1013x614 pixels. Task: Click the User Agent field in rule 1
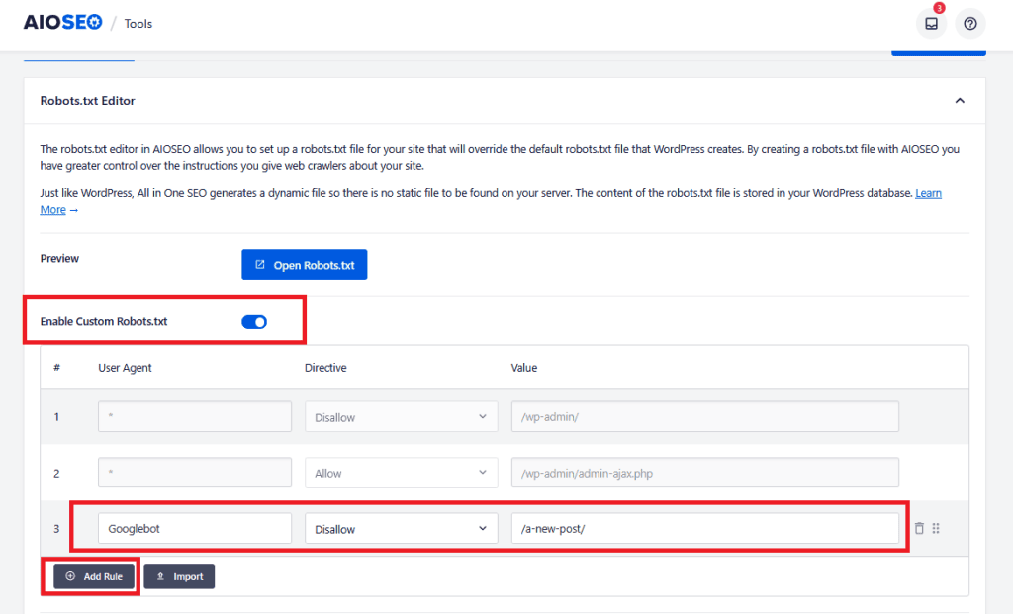(x=195, y=417)
